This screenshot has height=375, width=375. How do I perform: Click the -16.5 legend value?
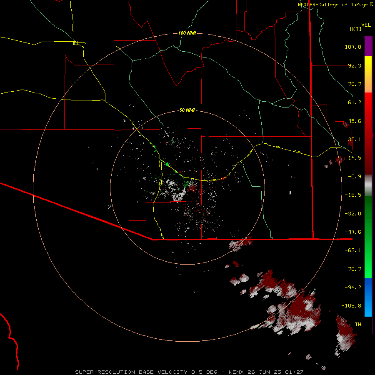[353, 195]
